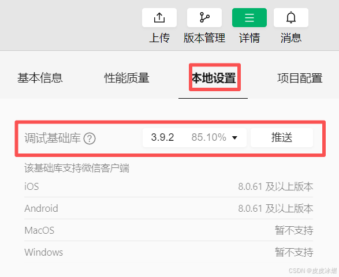Select the Windows row label
Viewport: 339px width, 277px height.
44,252
